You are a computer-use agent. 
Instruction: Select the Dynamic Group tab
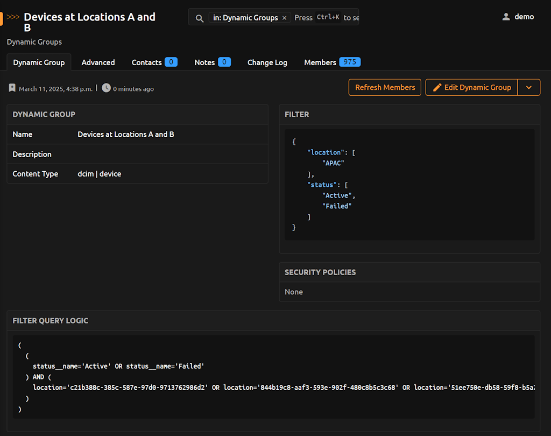coord(39,62)
